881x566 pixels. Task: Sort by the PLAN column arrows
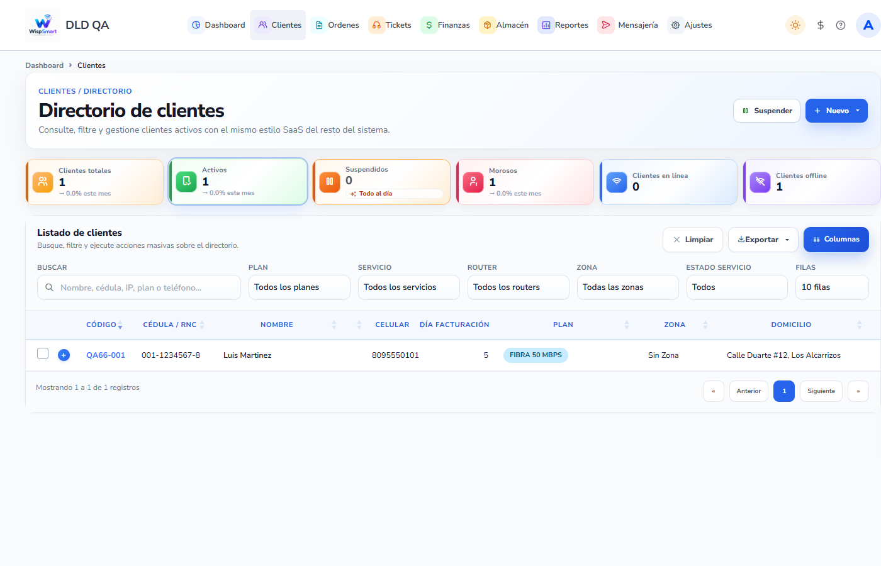pos(627,325)
